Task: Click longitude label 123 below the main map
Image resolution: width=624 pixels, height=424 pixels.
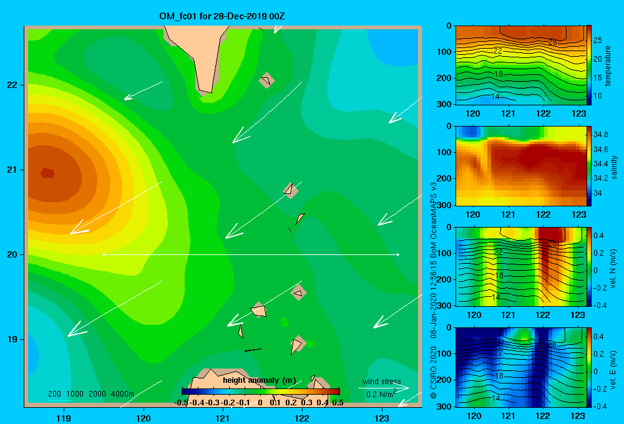Action: point(382,418)
